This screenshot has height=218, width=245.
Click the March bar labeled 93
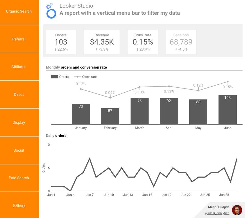(140, 111)
